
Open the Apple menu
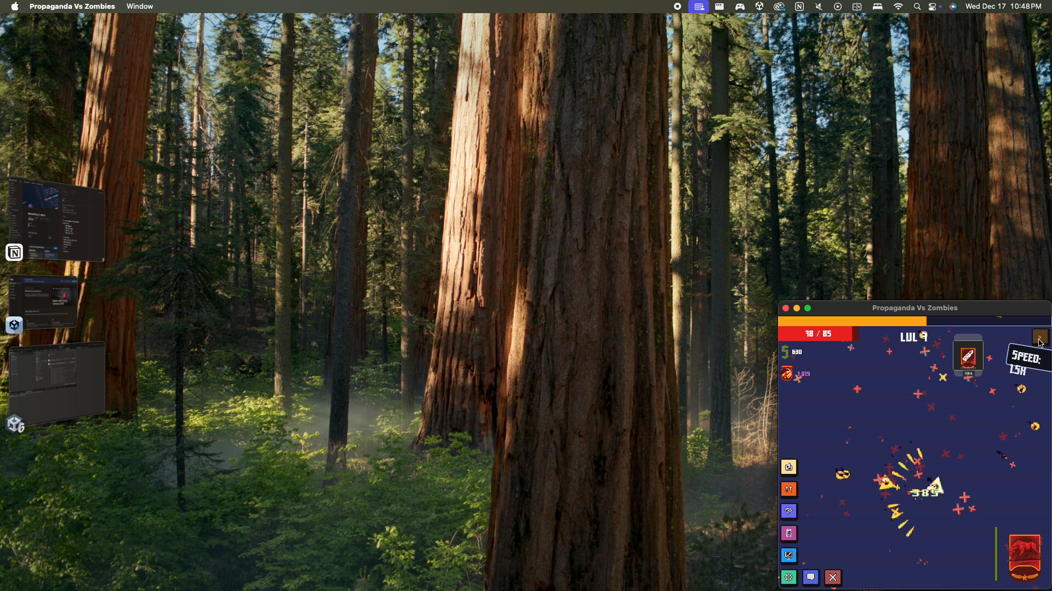tap(15, 7)
